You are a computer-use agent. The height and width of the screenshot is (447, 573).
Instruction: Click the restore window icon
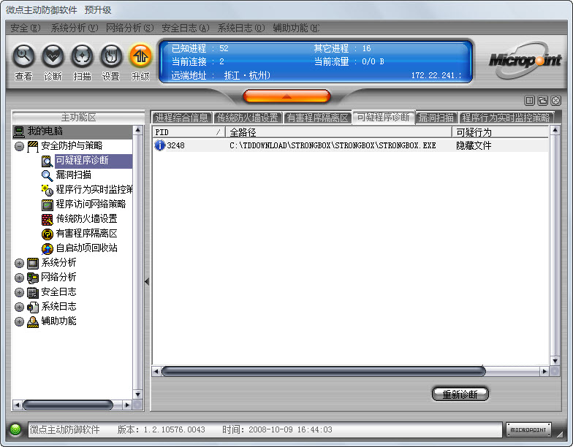542,101
